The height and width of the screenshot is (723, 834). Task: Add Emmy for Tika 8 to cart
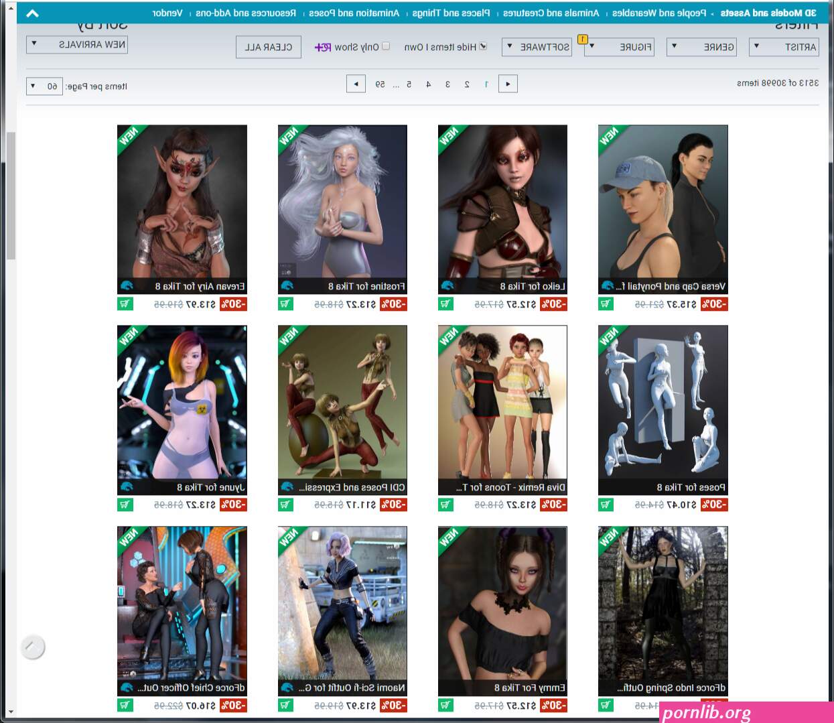coord(446,705)
